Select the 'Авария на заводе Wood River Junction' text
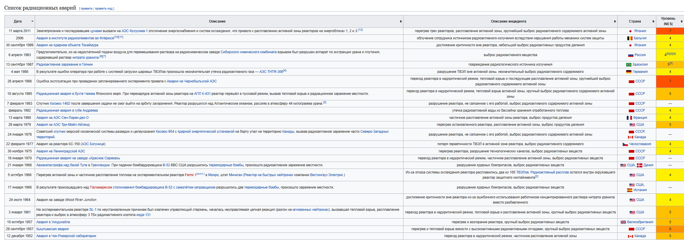Image resolution: width=684 pixels, height=242 pixels. [x=66, y=200]
